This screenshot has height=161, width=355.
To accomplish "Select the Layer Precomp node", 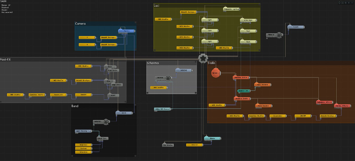I will pyautogui.click(x=83, y=131).
